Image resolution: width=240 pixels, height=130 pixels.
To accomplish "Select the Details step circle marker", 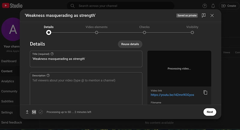I will coord(49,33).
